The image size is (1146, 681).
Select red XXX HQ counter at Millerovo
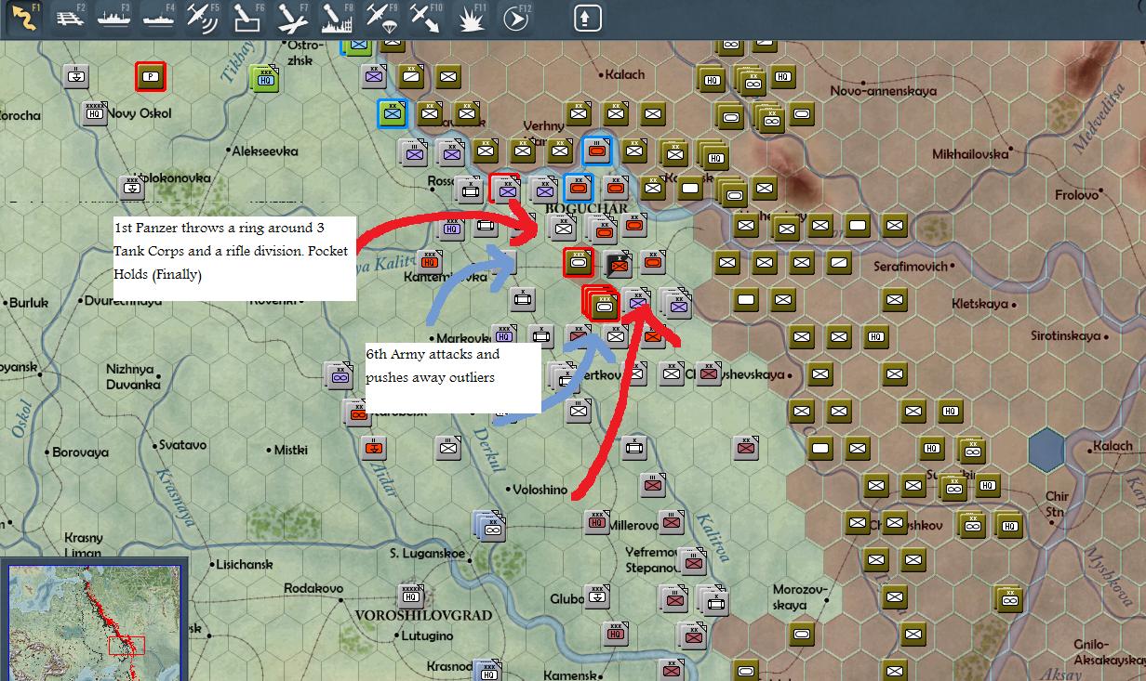point(597,522)
